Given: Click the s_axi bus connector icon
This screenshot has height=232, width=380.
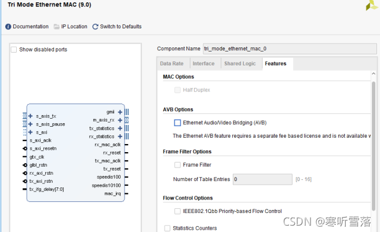Looking at the screenshot, I should [24, 132].
